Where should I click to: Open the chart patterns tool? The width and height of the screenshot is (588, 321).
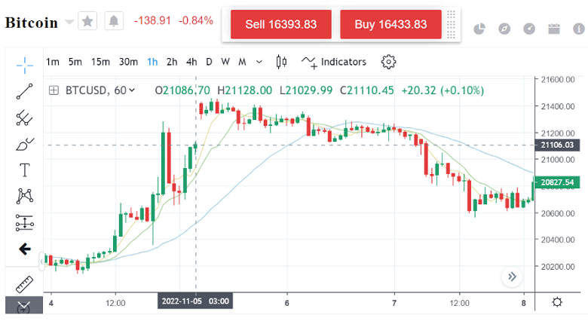tap(25, 197)
